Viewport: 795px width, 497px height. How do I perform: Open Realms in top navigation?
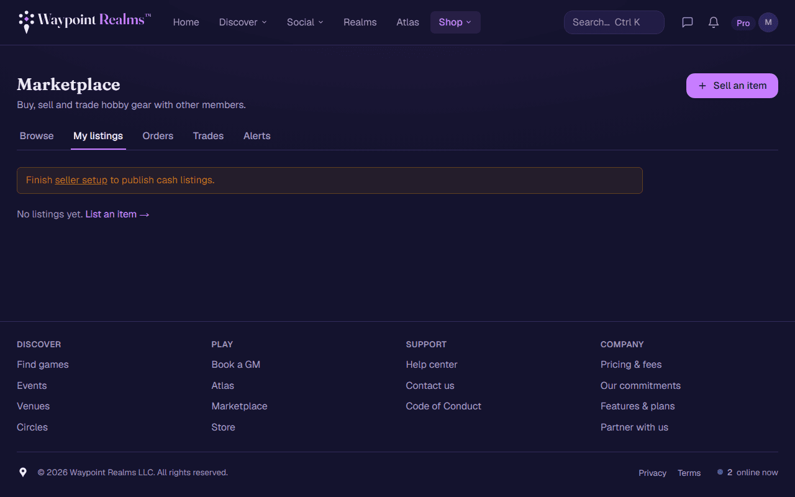click(x=360, y=22)
